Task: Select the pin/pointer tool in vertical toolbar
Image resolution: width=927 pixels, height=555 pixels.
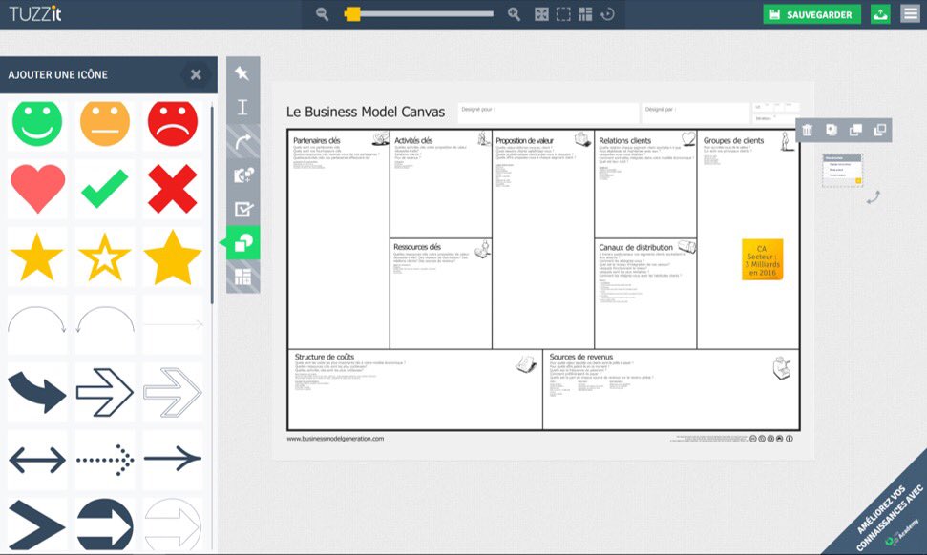Action: (x=242, y=73)
